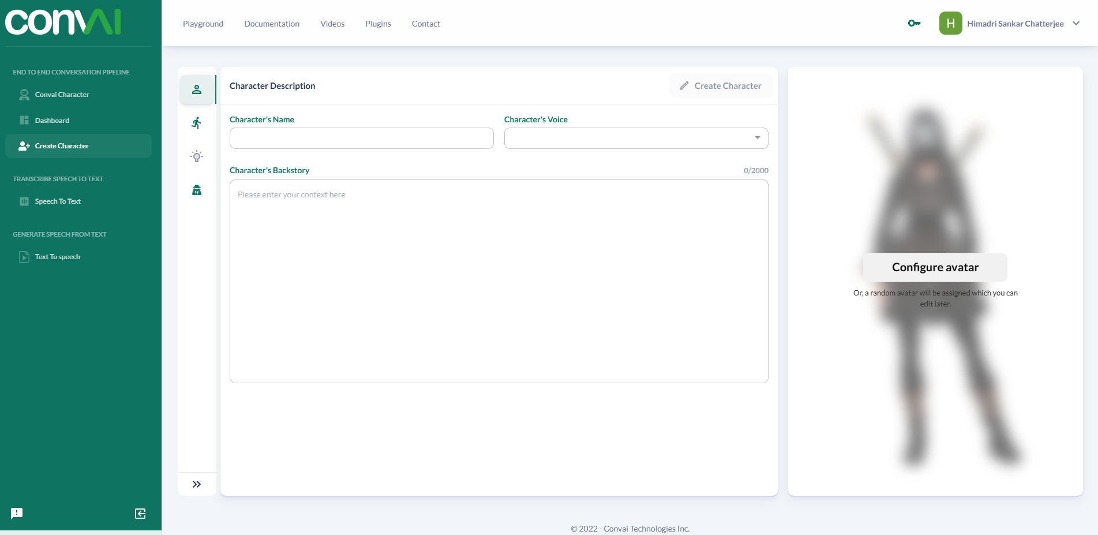Open Playground from the top menu
Viewport: 1098px width, 535px height.
203,24
